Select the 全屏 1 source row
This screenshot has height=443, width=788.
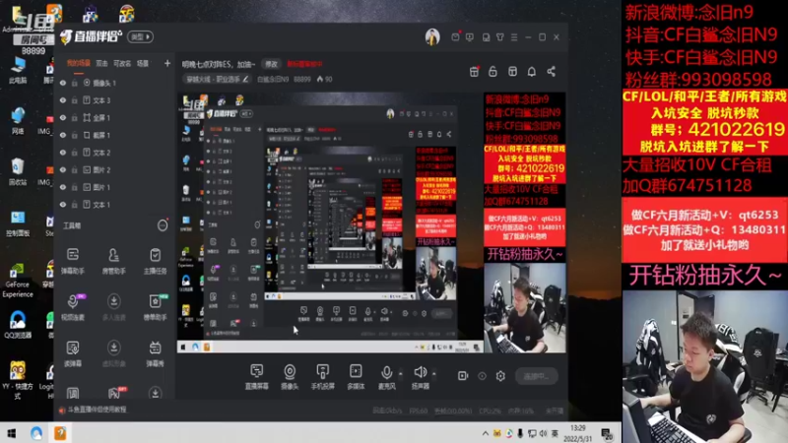click(x=113, y=117)
